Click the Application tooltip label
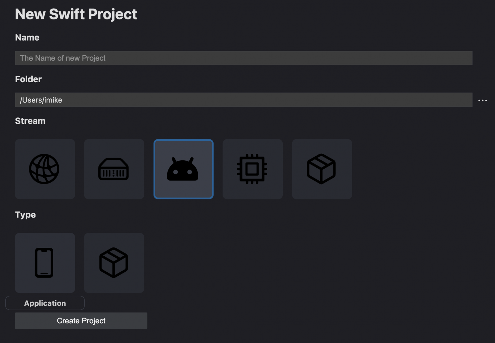495x343 pixels. (x=45, y=303)
